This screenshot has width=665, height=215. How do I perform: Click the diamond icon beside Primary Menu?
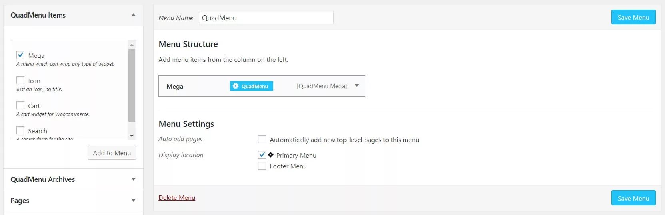point(271,155)
